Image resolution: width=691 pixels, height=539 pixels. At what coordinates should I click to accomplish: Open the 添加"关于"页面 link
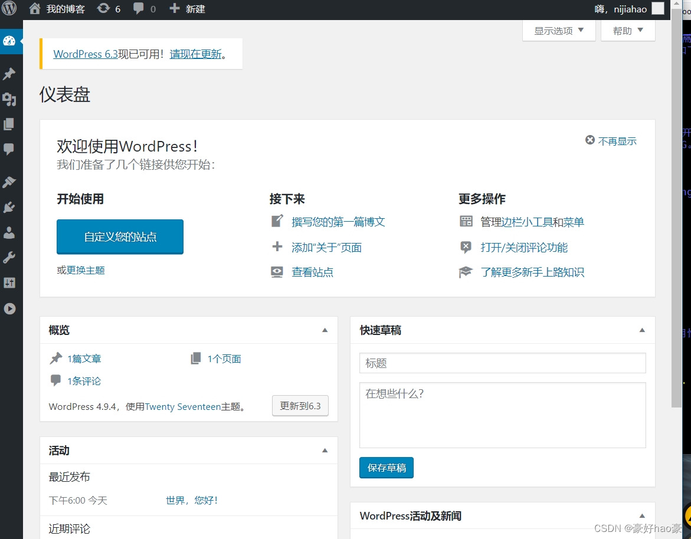326,248
